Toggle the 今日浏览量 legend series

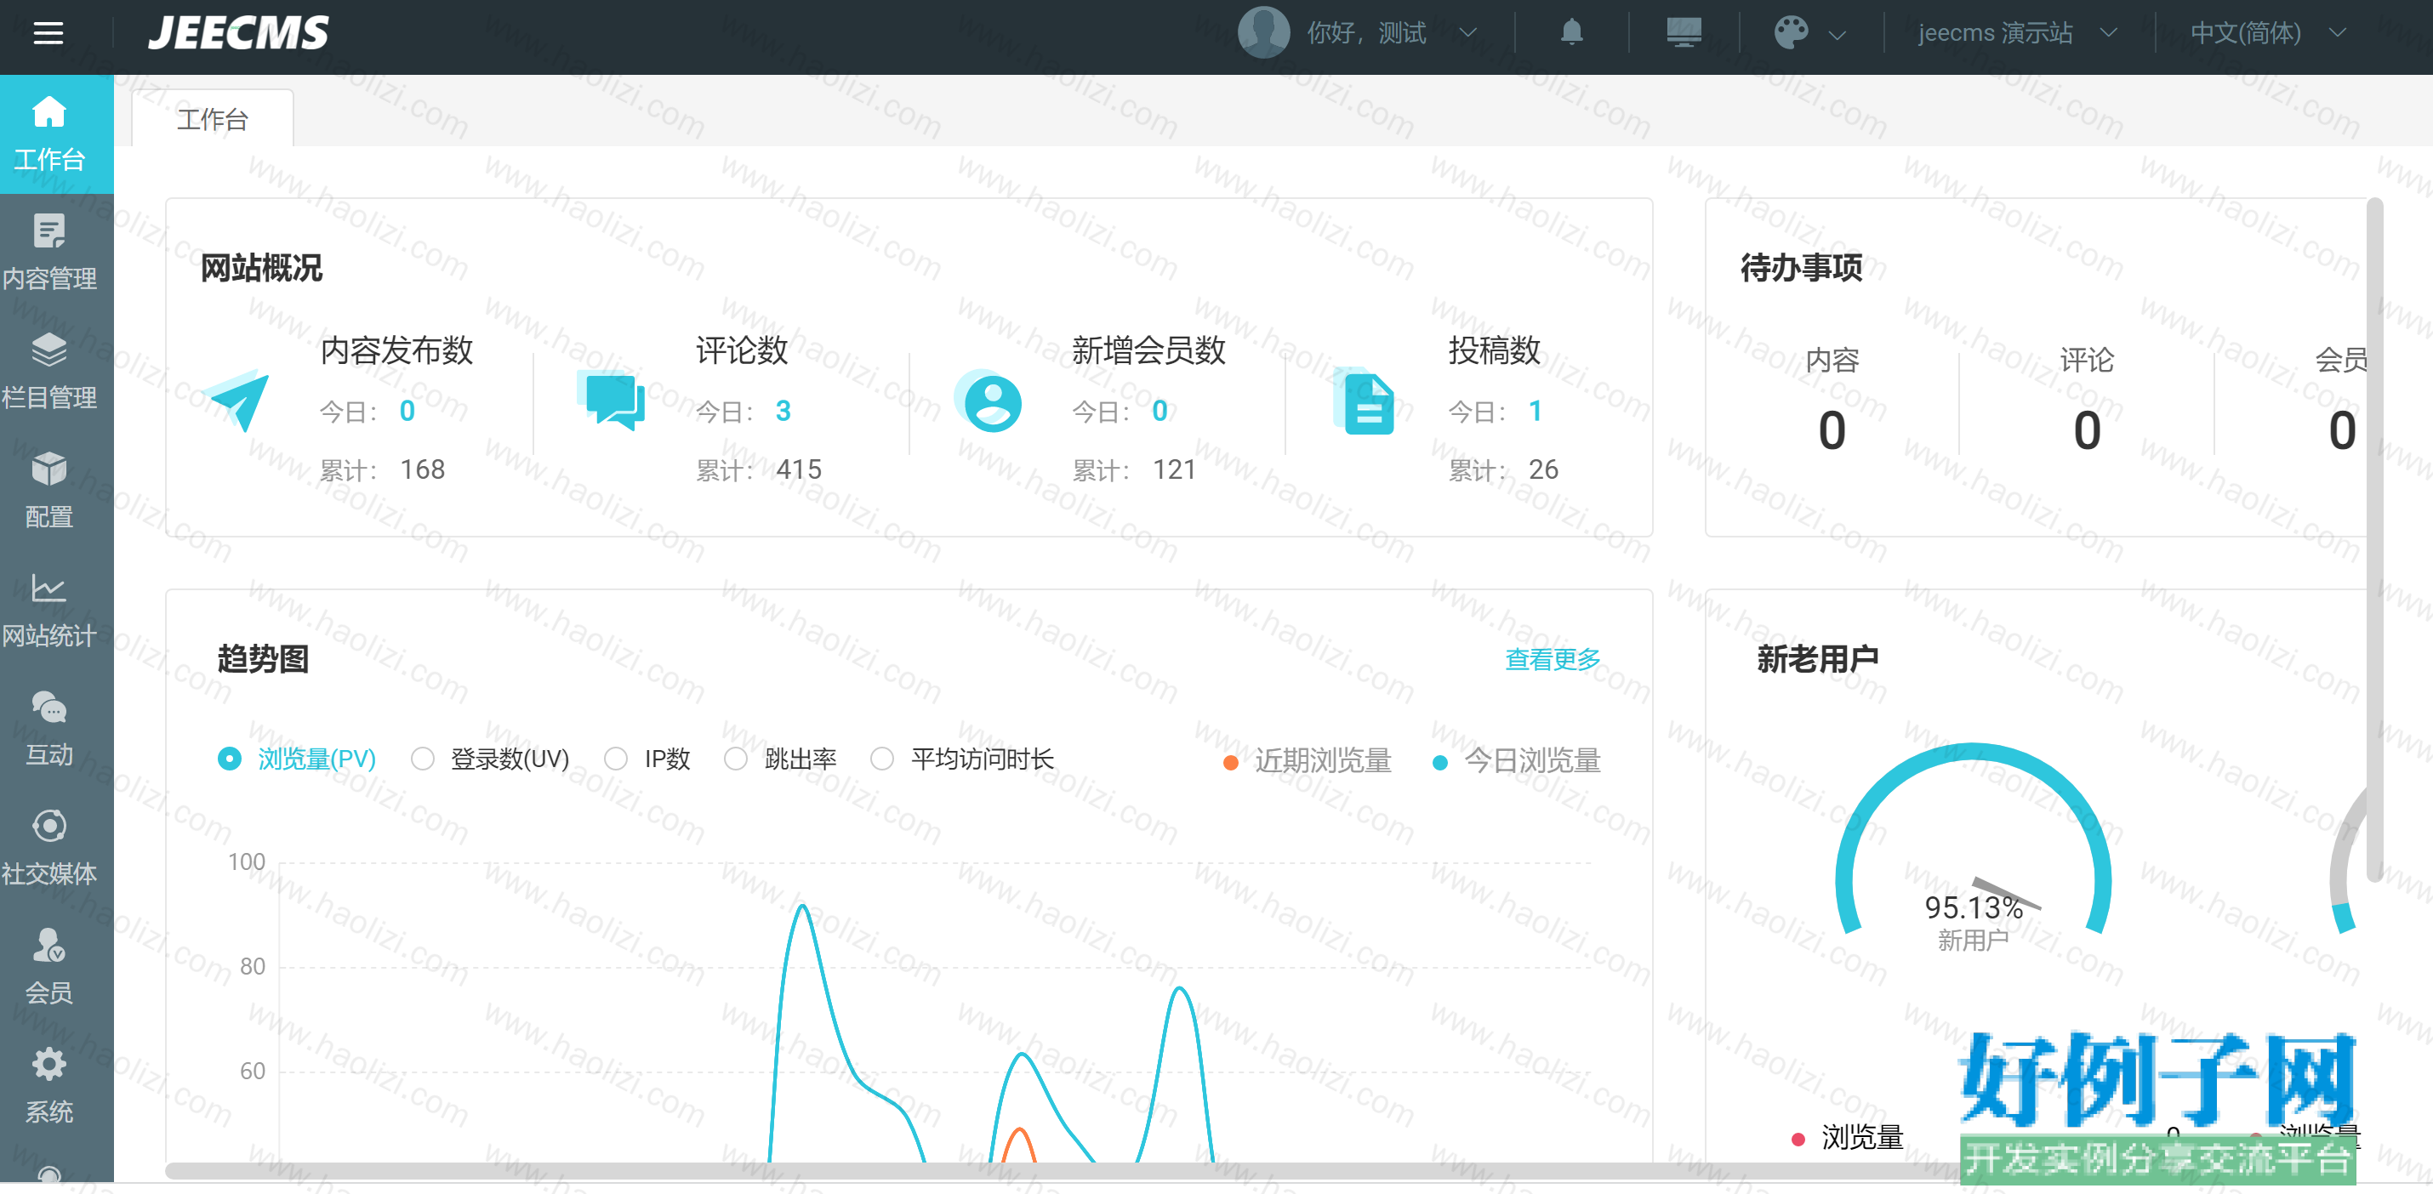point(1516,761)
